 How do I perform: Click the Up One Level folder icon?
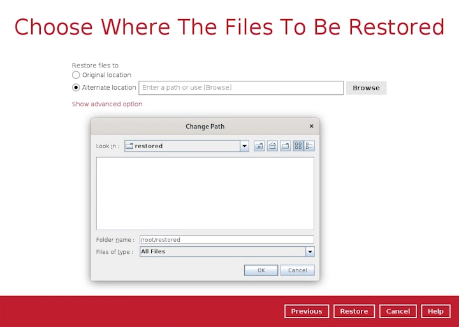point(259,146)
